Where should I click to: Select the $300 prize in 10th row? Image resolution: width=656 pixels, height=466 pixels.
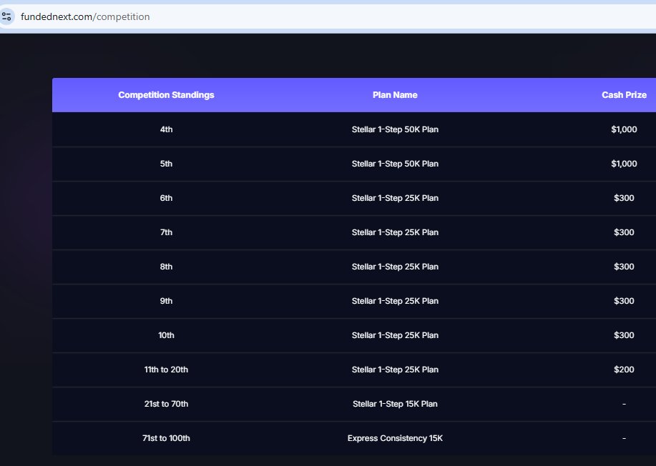624,334
